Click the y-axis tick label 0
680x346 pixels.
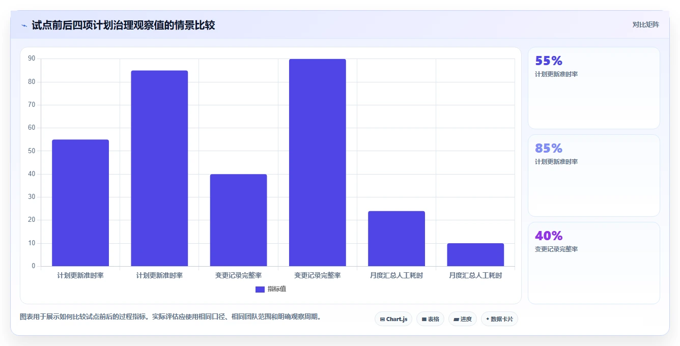(x=34, y=266)
